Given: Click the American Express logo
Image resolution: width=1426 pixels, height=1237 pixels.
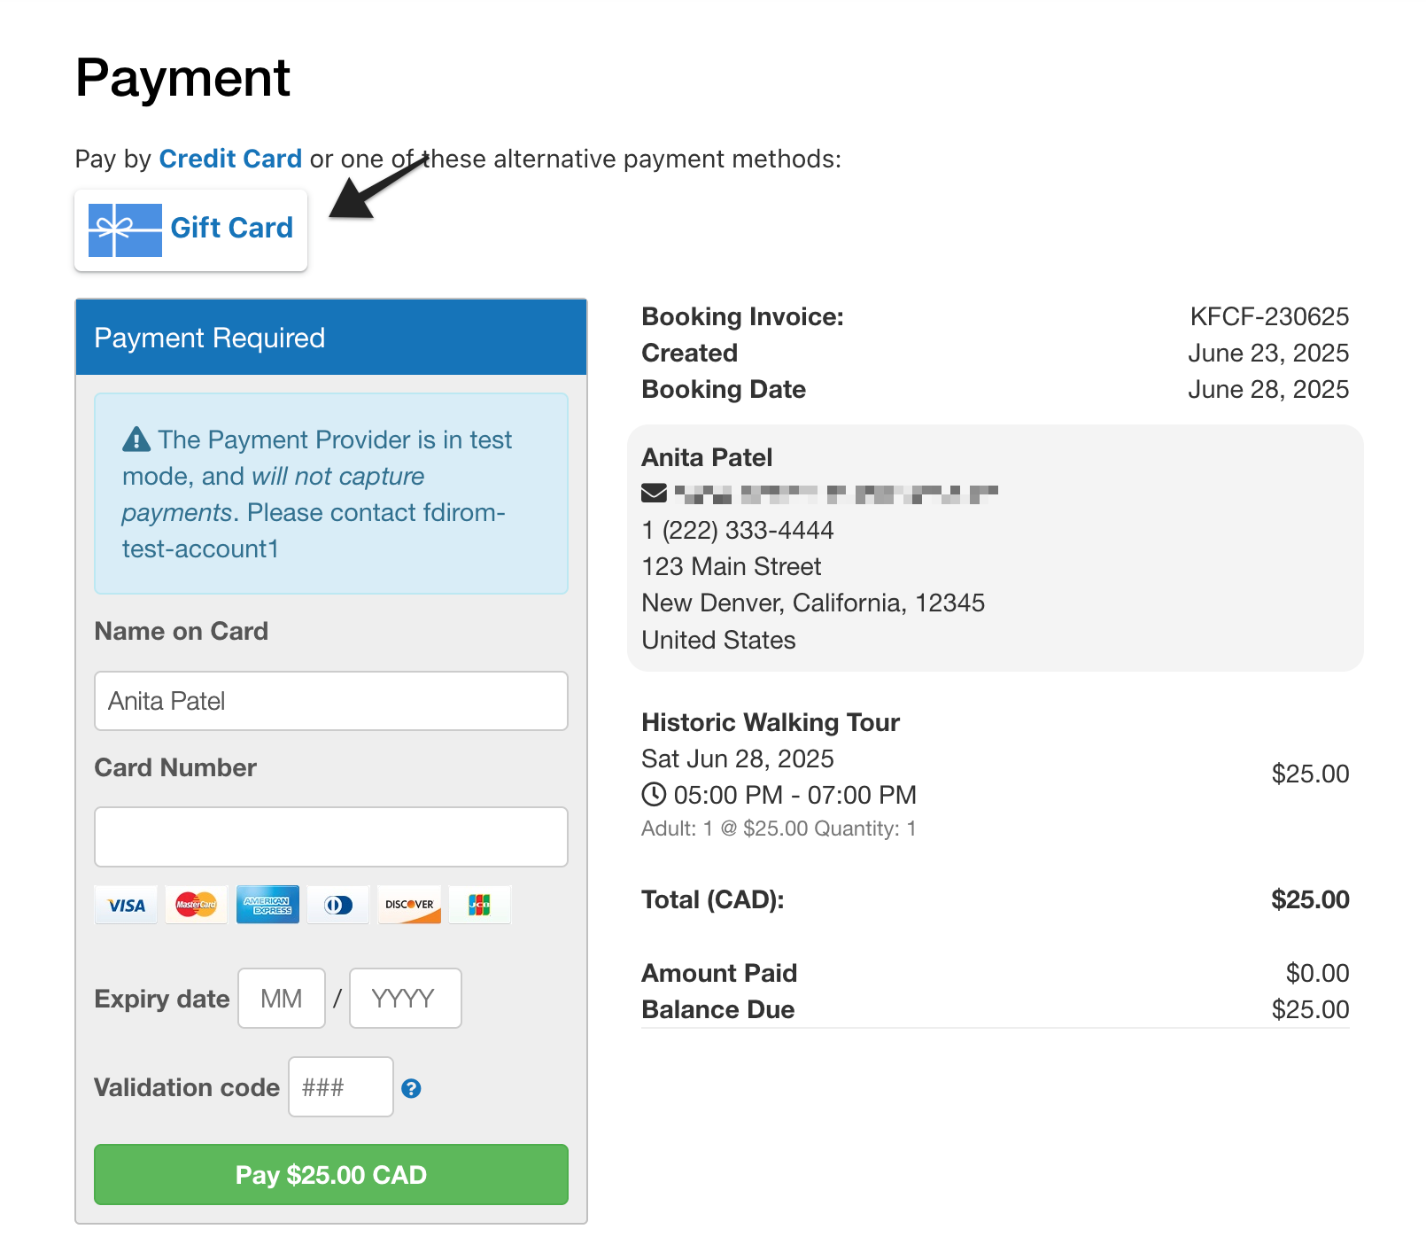Looking at the screenshot, I should pos(267,905).
